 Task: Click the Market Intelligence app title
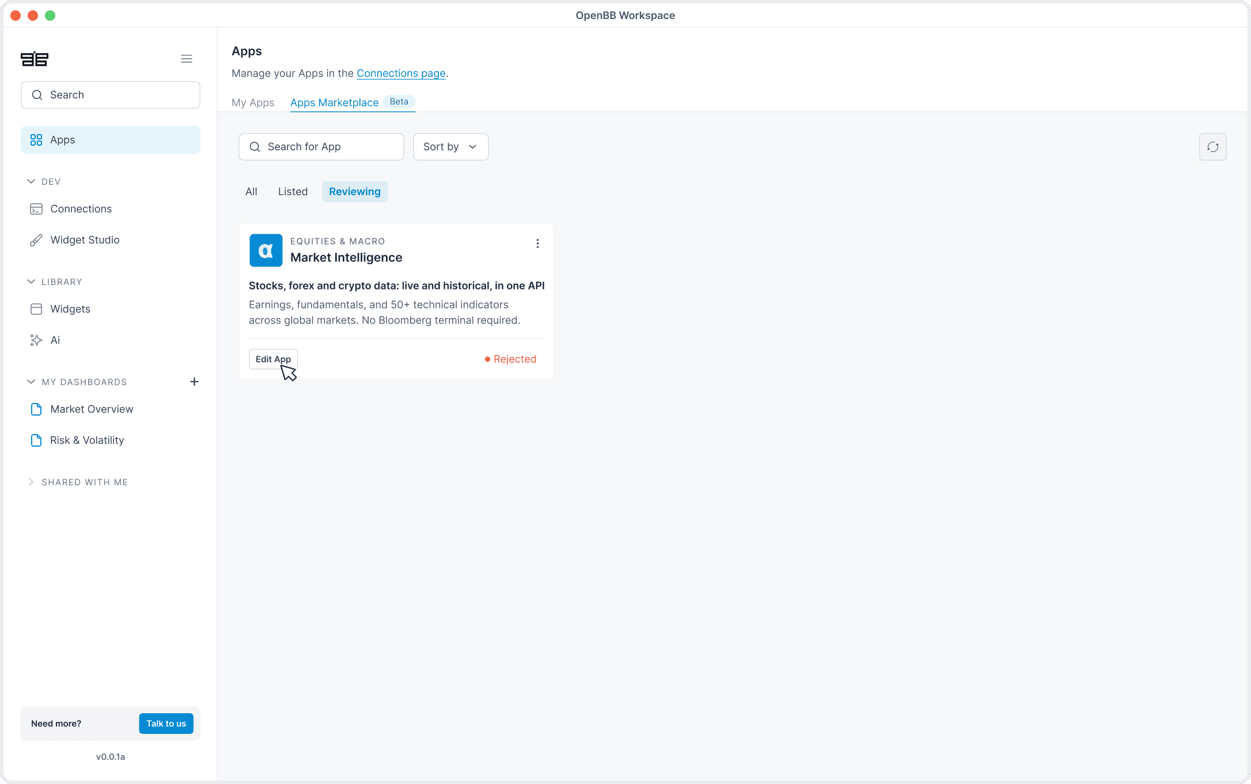tap(346, 257)
